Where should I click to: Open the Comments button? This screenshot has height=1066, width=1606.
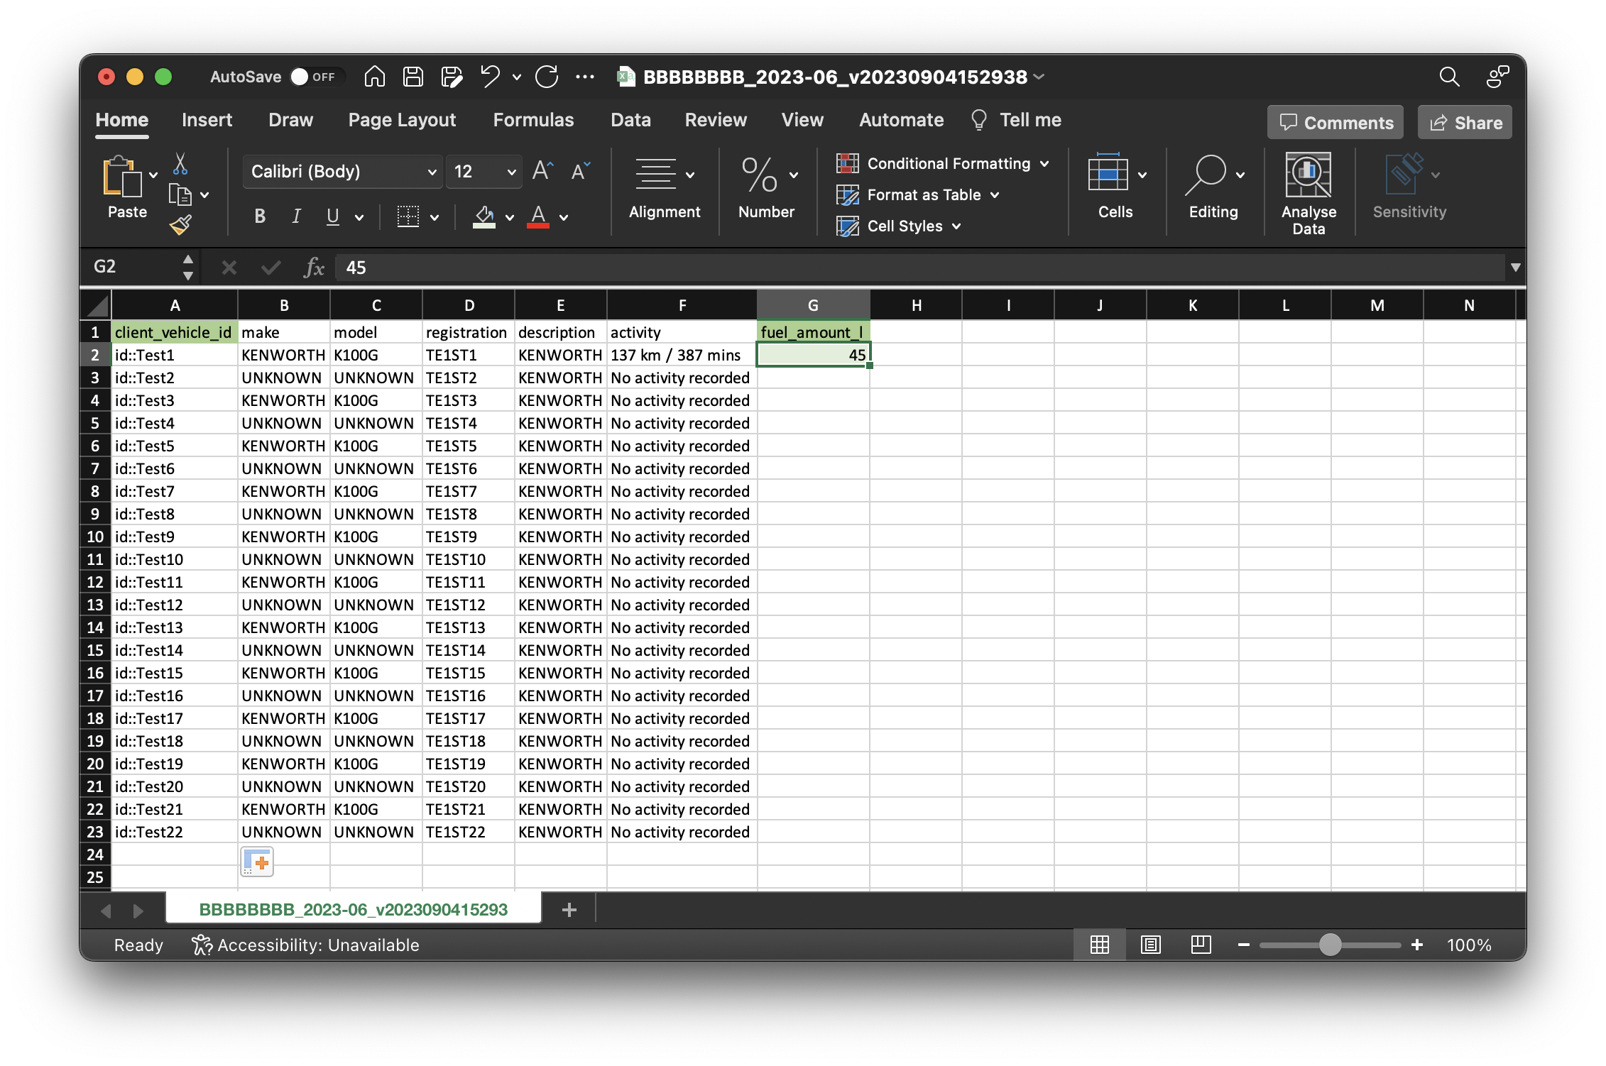(1335, 123)
